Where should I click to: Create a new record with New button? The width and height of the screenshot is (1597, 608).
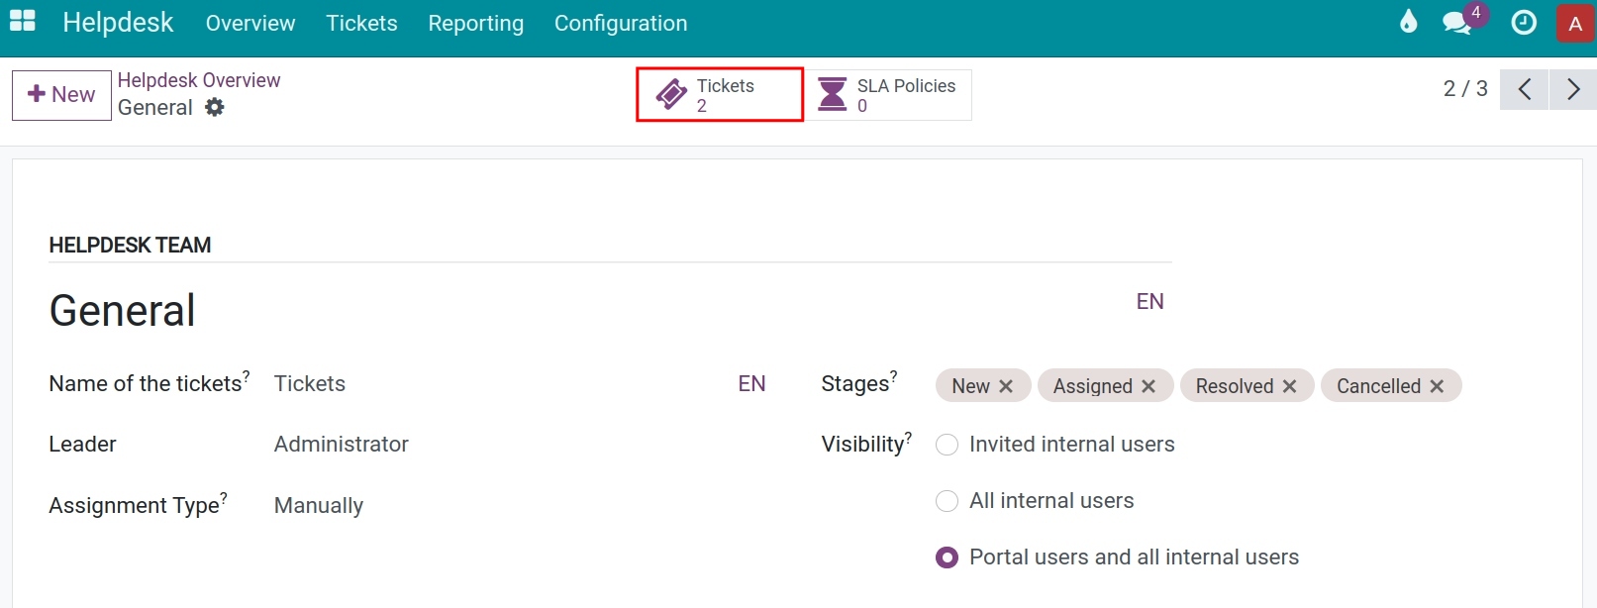[61, 95]
